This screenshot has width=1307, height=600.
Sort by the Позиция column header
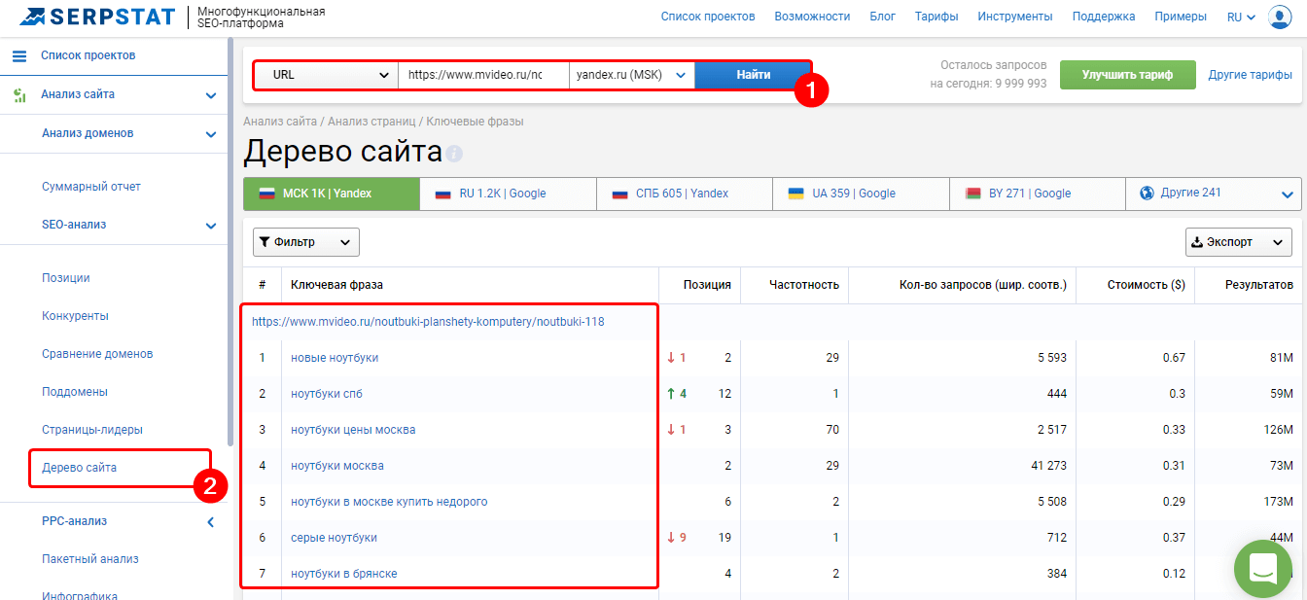tap(707, 285)
